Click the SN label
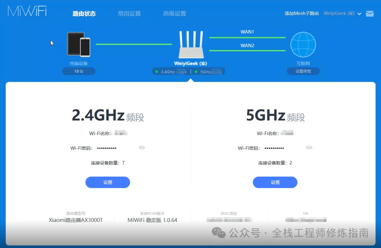Image resolution: width=381 pixels, height=248 pixels. tap(306, 213)
